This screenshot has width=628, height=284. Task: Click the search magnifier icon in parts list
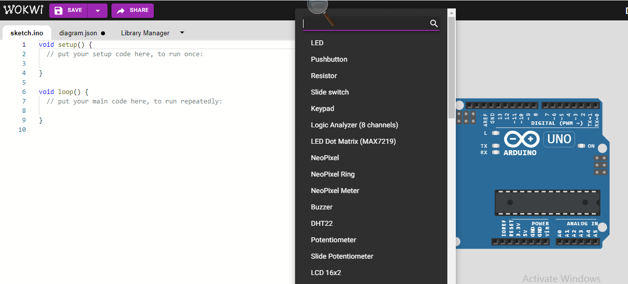point(434,23)
